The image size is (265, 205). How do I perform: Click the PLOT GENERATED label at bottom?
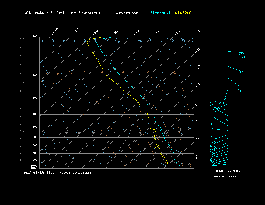(39, 173)
